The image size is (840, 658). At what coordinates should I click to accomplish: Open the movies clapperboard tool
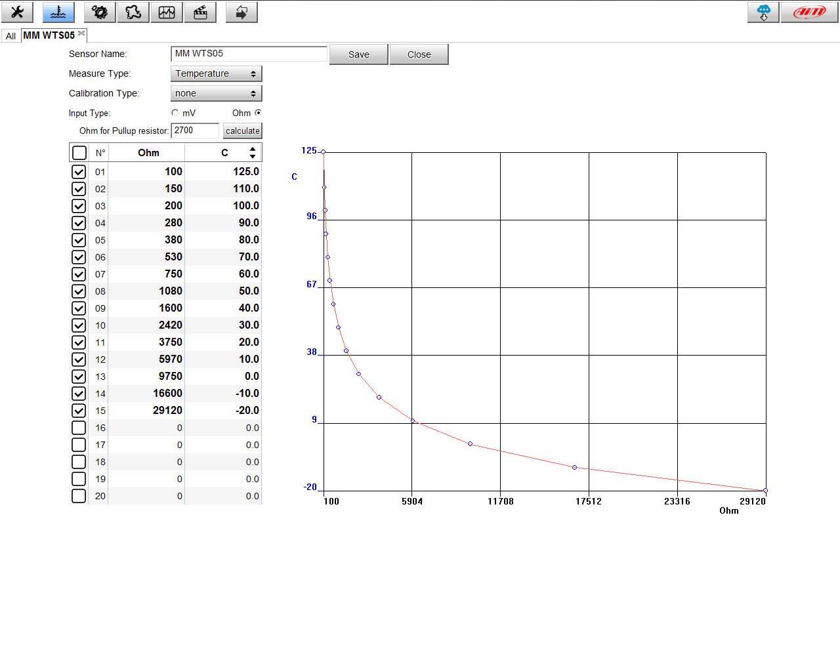[x=200, y=12]
